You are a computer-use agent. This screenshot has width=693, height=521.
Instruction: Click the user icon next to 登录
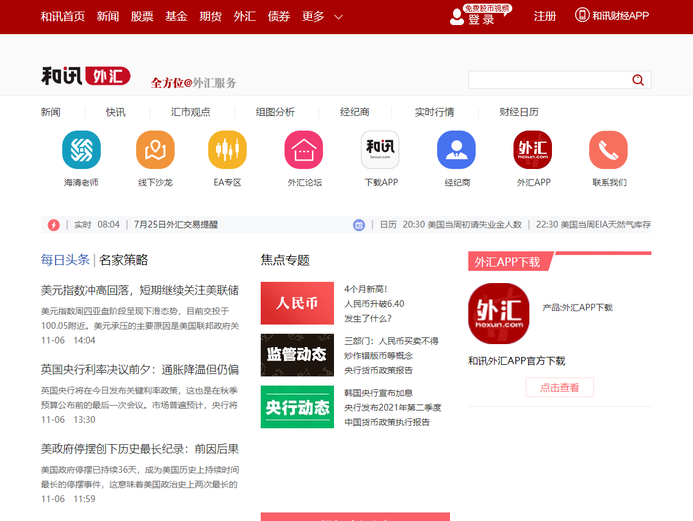point(457,16)
